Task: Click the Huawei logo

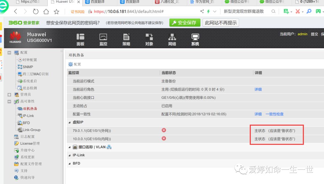Action: pos(15,37)
